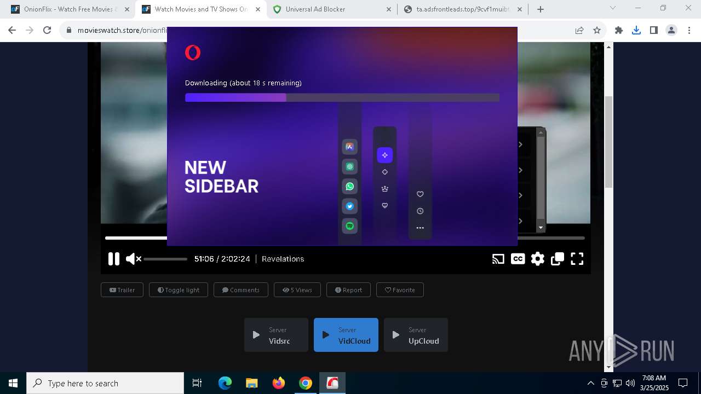Click the history clock icon in sidebar preview
This screenshot has width=701, height=394.
[x=420, y=211]
